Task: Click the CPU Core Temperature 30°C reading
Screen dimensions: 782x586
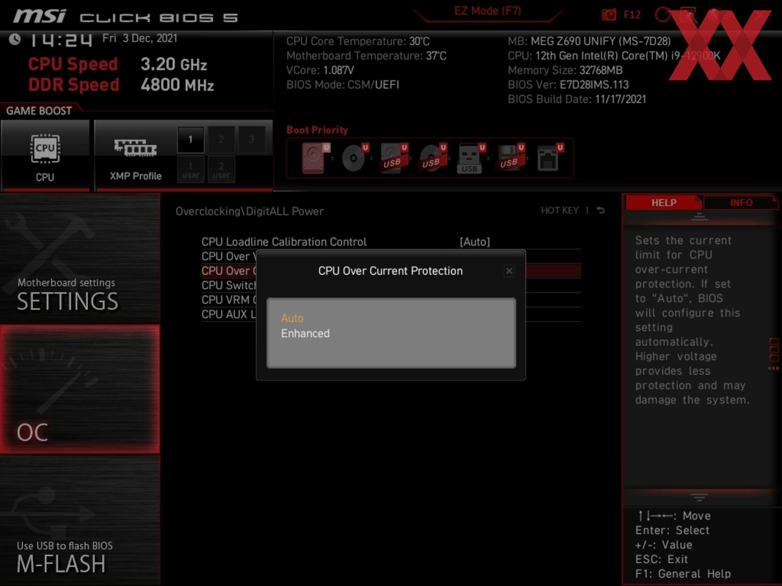Action: 358,41
